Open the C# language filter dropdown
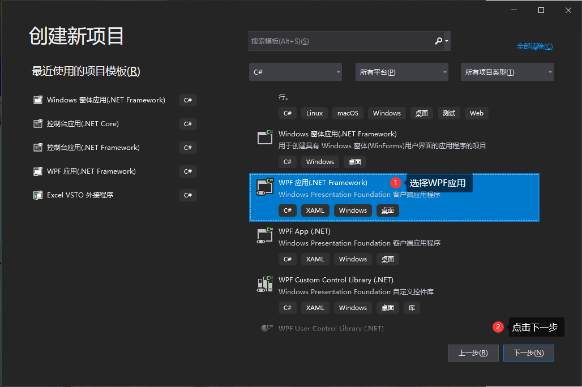The width and height of the screenshot is (582, 387). pos(296,72)
